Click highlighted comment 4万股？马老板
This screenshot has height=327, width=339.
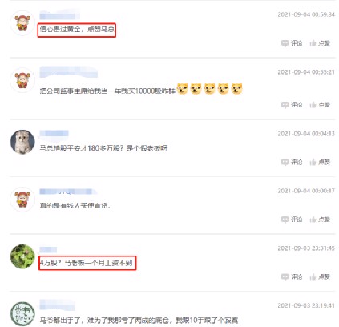(87, 263)
